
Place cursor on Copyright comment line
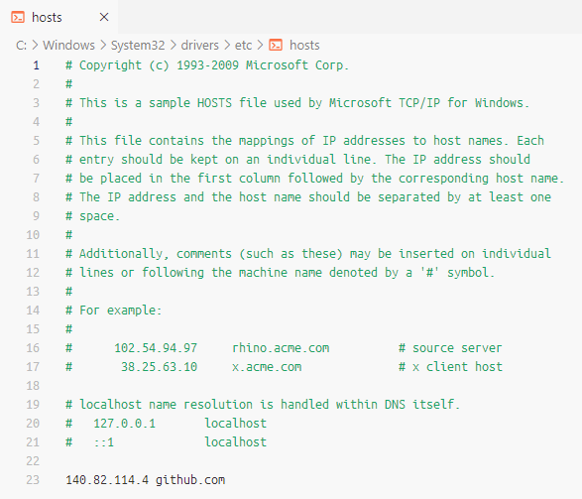click(x=207, y=65)
